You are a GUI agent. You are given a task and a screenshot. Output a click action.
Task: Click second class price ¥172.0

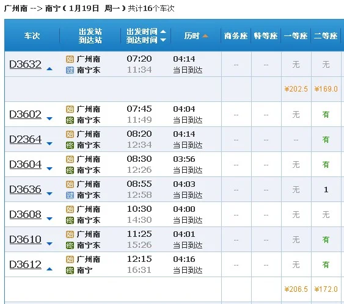(x=326, y=289)
